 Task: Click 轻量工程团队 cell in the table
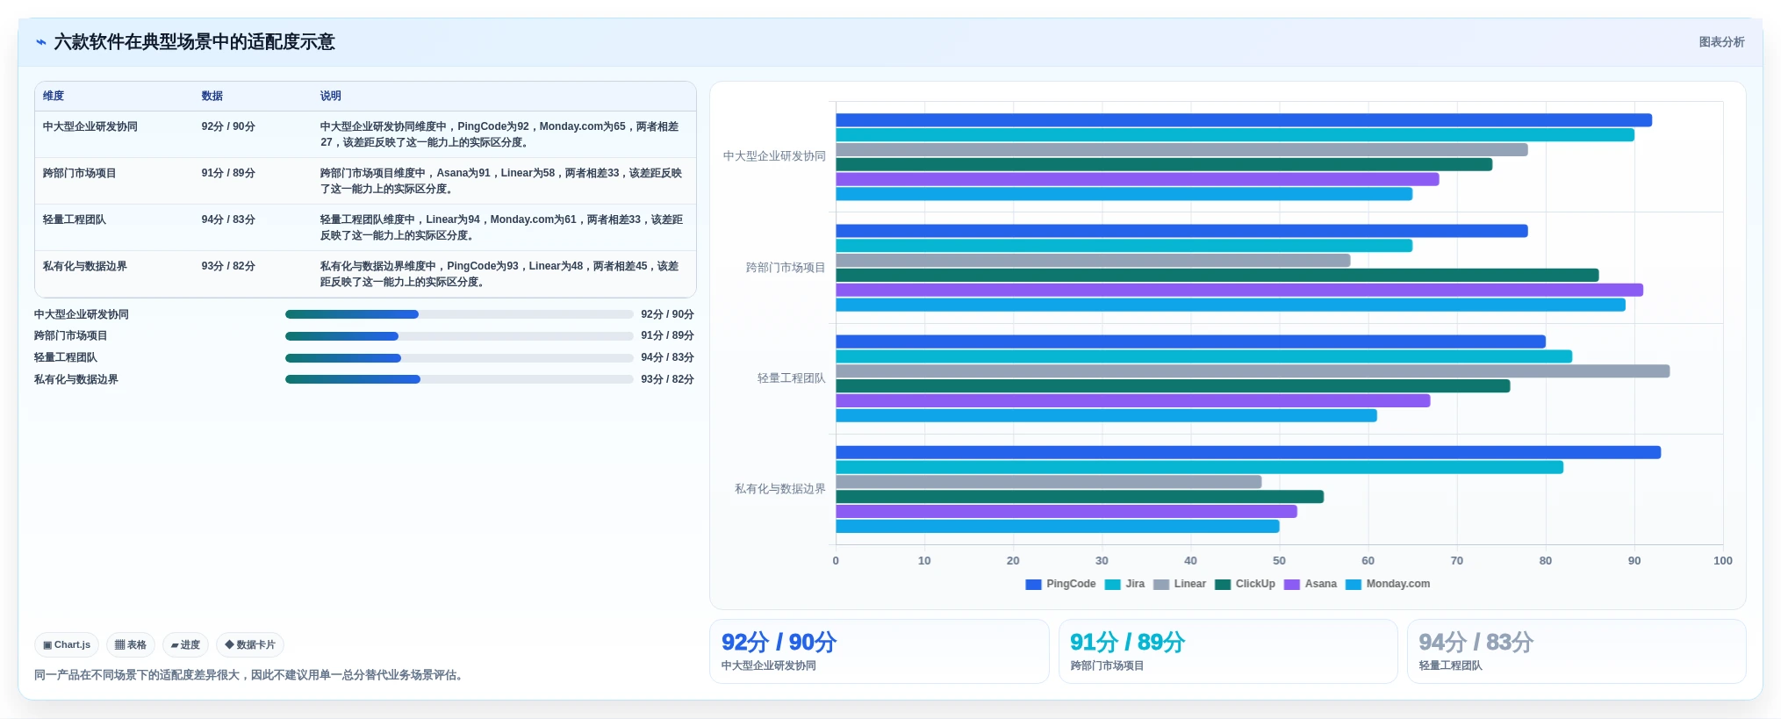point(75,219)
